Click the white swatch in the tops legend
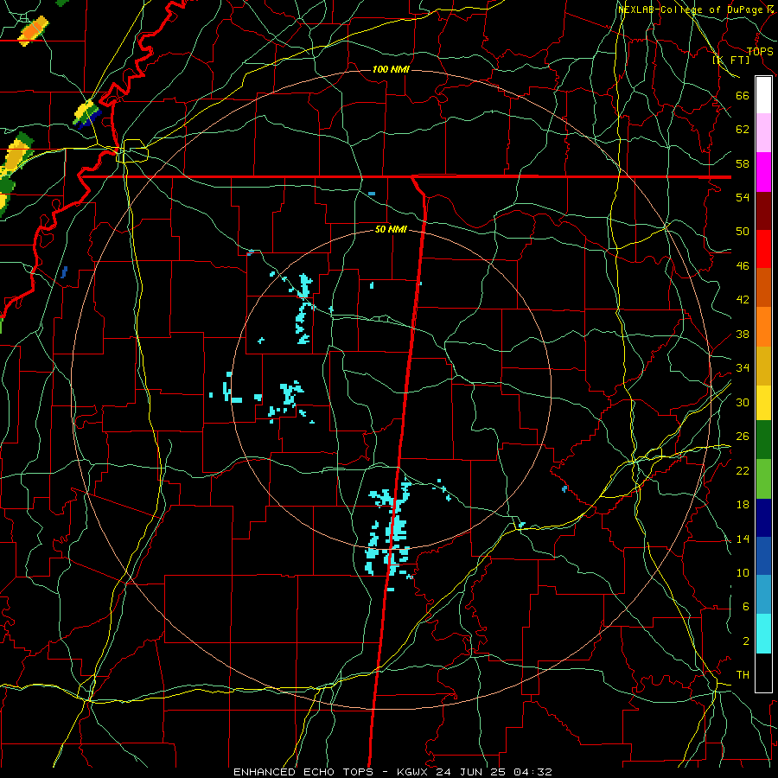This screenshot has height=778, width=778. tap(763, 95)
